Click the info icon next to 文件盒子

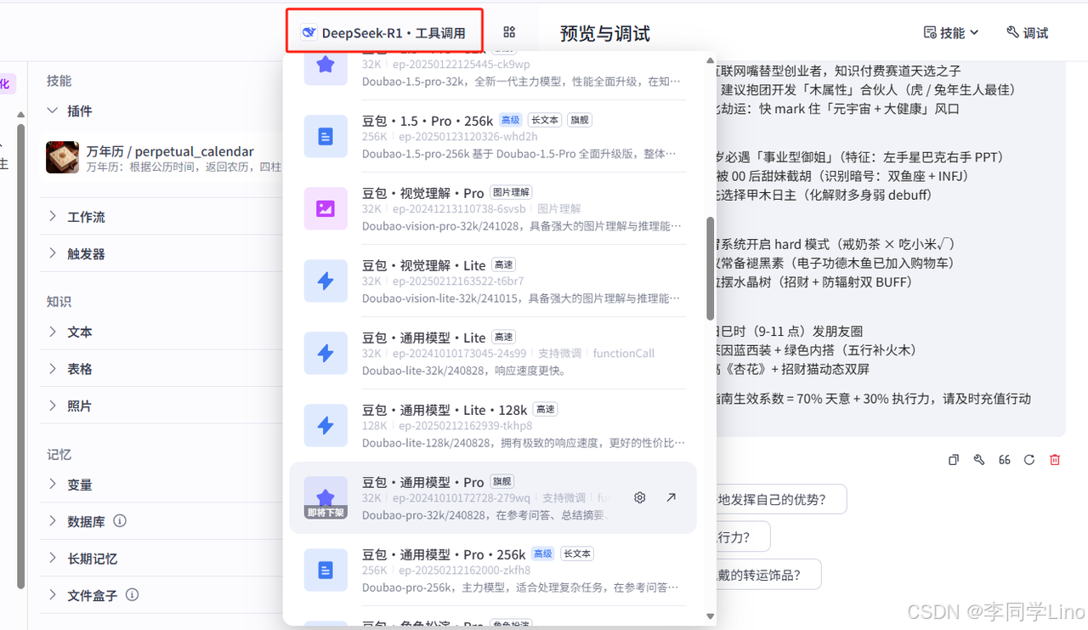coord(133,595)
